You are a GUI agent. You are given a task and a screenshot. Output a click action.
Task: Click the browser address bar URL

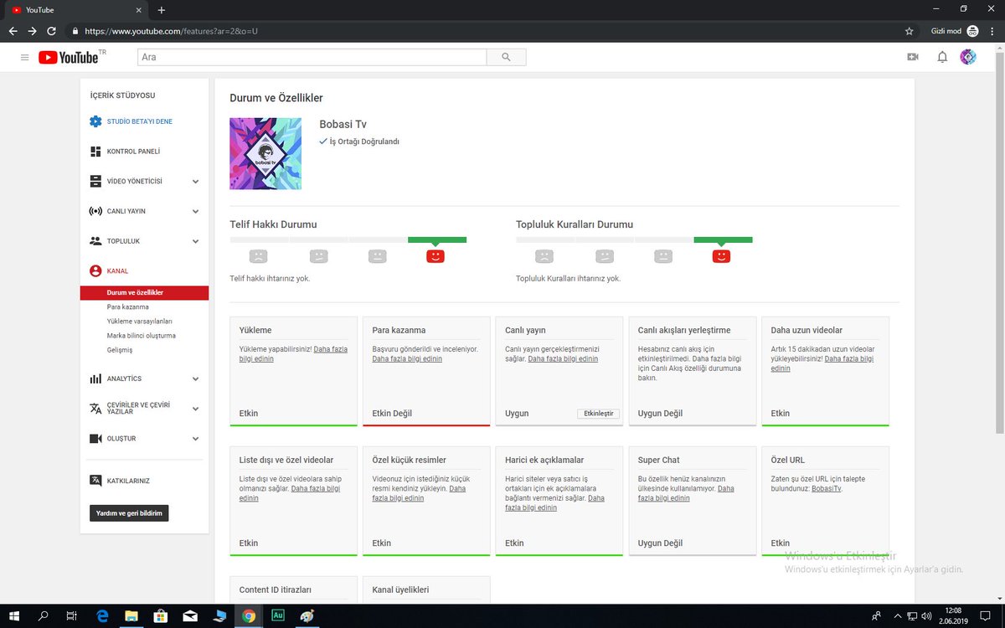(x=172, y=31)
